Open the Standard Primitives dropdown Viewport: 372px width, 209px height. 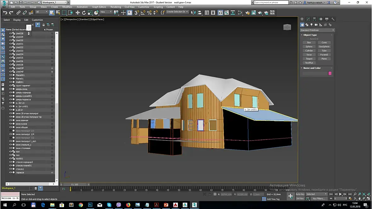point(317,30)
